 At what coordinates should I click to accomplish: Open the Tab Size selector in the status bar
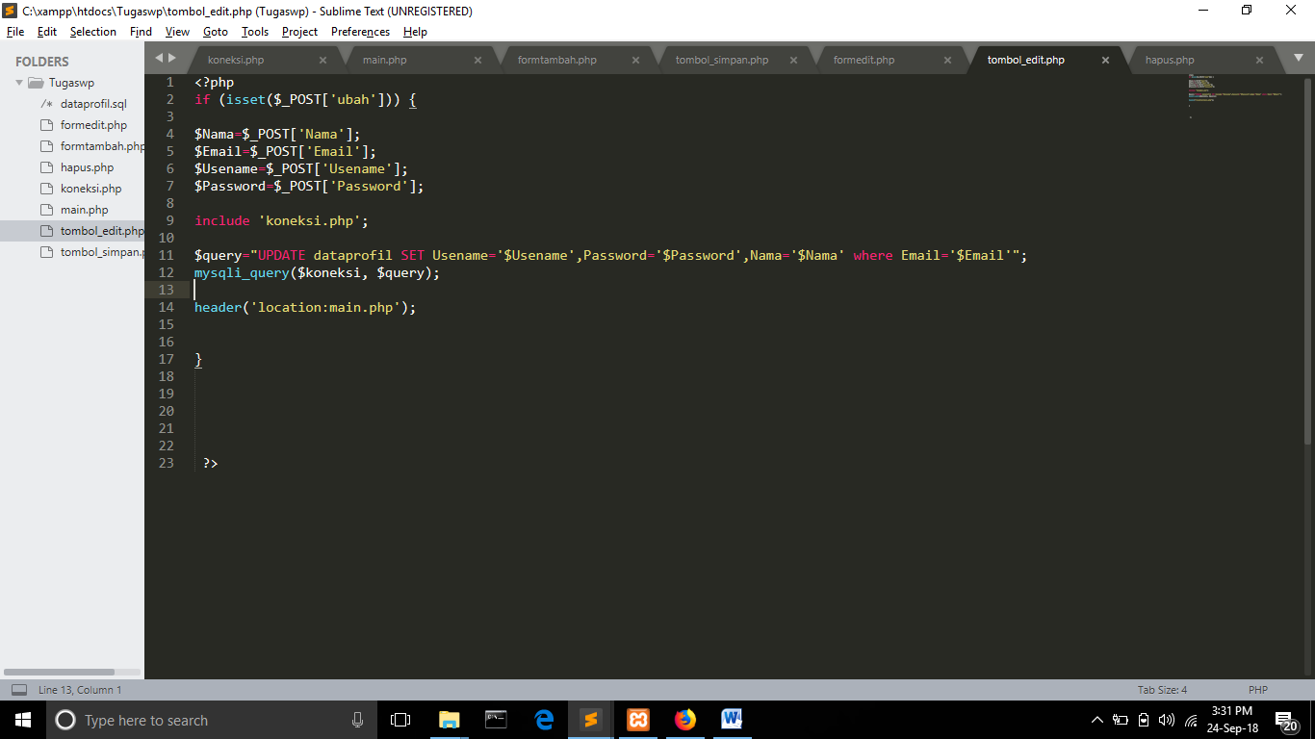(x=1162, y=689)
